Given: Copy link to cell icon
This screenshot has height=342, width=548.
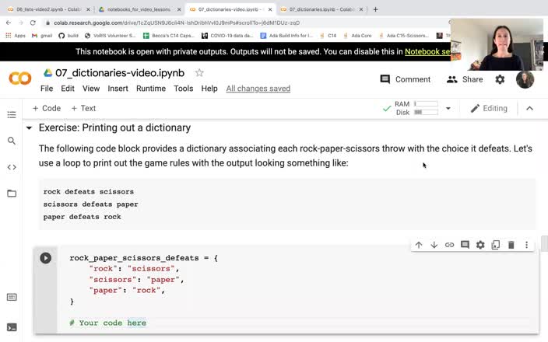Looking at the screenshot, I should pyautogui.click(x=449, y=245).
